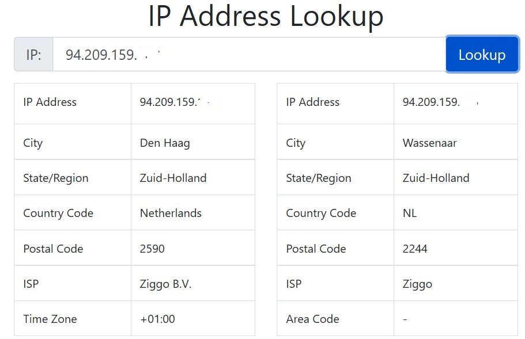Click the Postal Code label beside 2590
The height and width of the screenshot is (339, 525).
coord(53,249)
